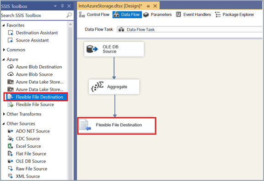Collapse the Favorites group
264x181 pixels.
click(4, 26)
